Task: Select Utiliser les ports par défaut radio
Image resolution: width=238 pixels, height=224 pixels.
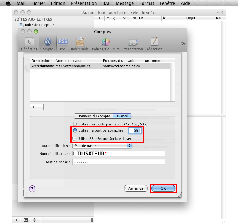Action: click(75, 124)
